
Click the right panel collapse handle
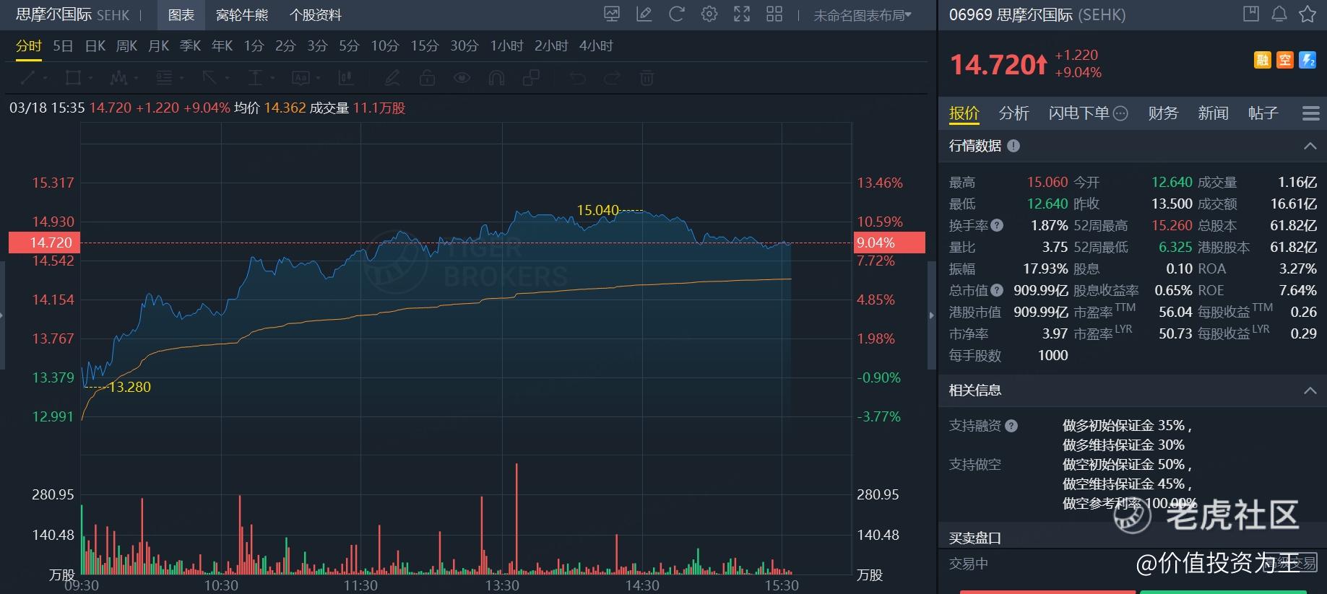(931, 315)
